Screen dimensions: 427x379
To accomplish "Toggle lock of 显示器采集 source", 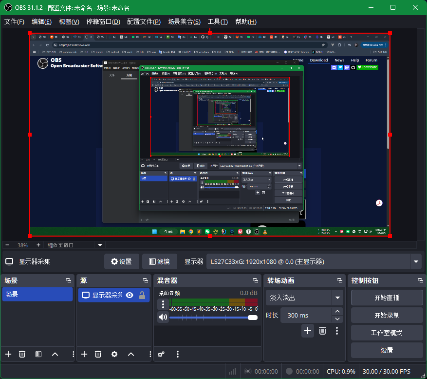I will click(142, 295).
